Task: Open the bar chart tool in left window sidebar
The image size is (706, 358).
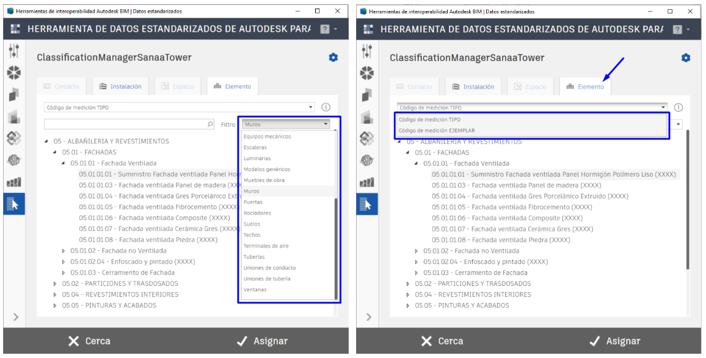Action: 14,183
